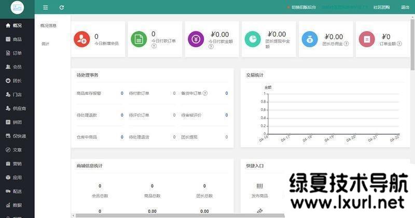
Task: Click 社区团购 in top bar
Action: 381,7
